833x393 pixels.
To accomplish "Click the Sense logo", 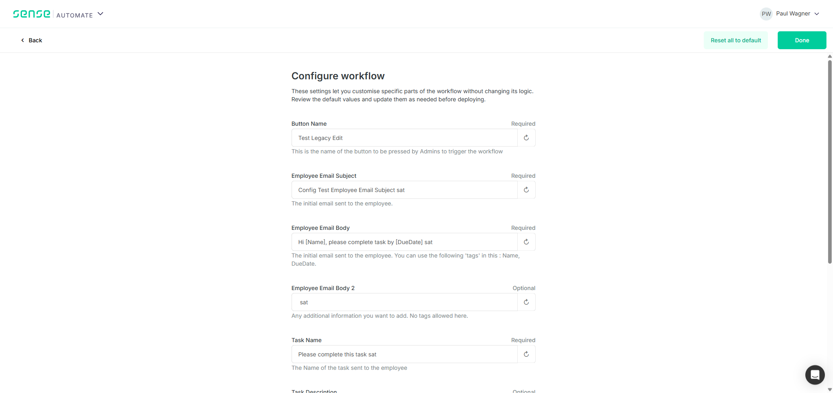I will tap(32, 14).
